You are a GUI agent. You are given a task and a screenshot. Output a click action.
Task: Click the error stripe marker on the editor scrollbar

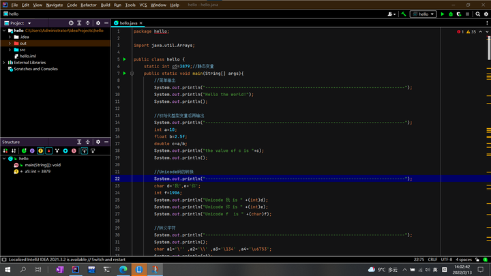click(x=488, y=37)
